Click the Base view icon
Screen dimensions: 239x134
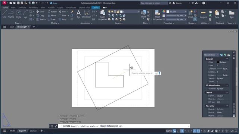pyautogui.click(x=232, y=14)
